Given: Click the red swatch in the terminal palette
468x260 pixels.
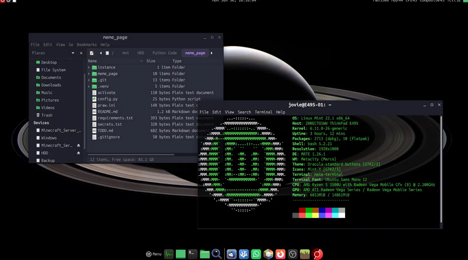Looking at the screenshot, I should pyautogui.click(x=302, y=210).
